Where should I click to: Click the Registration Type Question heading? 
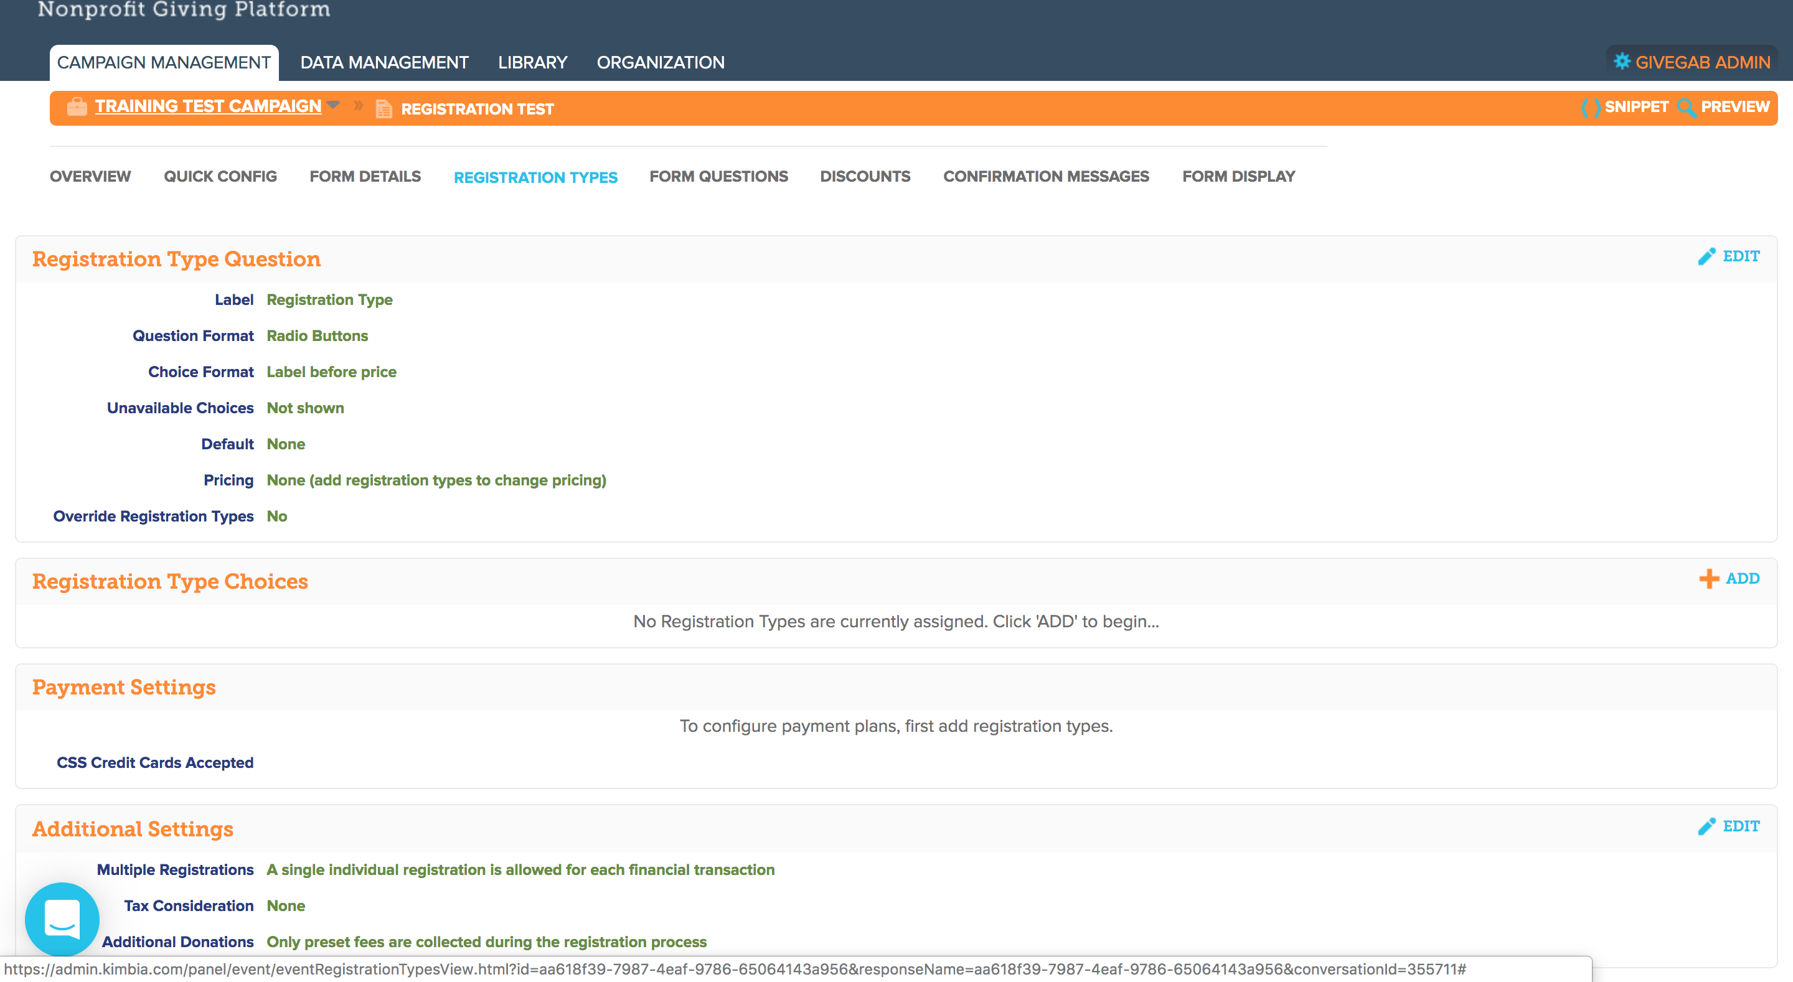point(176,259)
